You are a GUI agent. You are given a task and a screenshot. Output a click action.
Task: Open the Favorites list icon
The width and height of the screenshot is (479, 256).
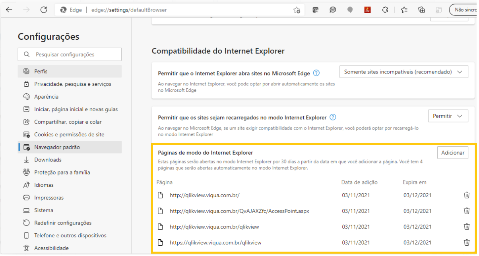pos(404,10)
